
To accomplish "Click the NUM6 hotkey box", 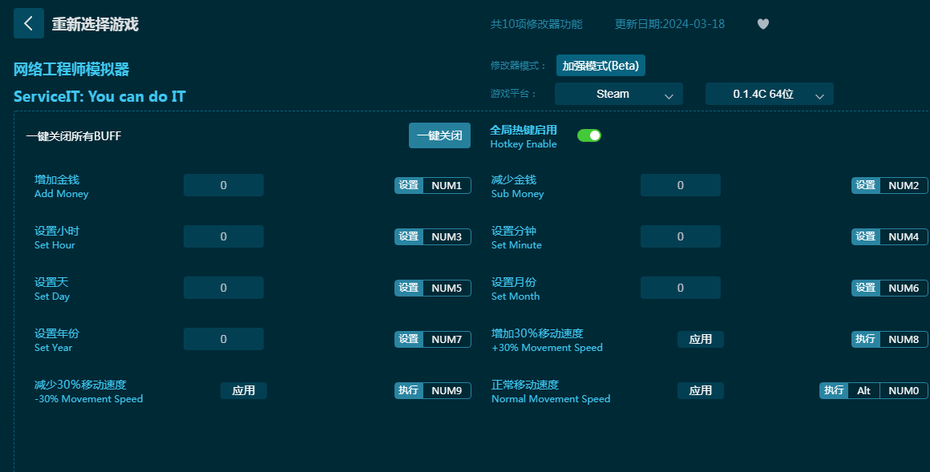I will pyautogui.click(x=904, y=288).
